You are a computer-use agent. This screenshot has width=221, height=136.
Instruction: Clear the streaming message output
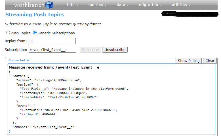pos(210,61)
